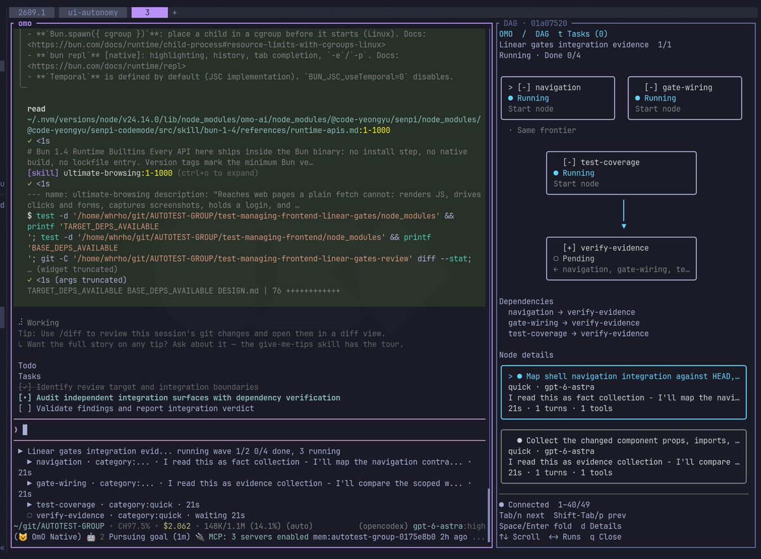
Task: Click the robot icon in the status bar
Action: point(91,537)
